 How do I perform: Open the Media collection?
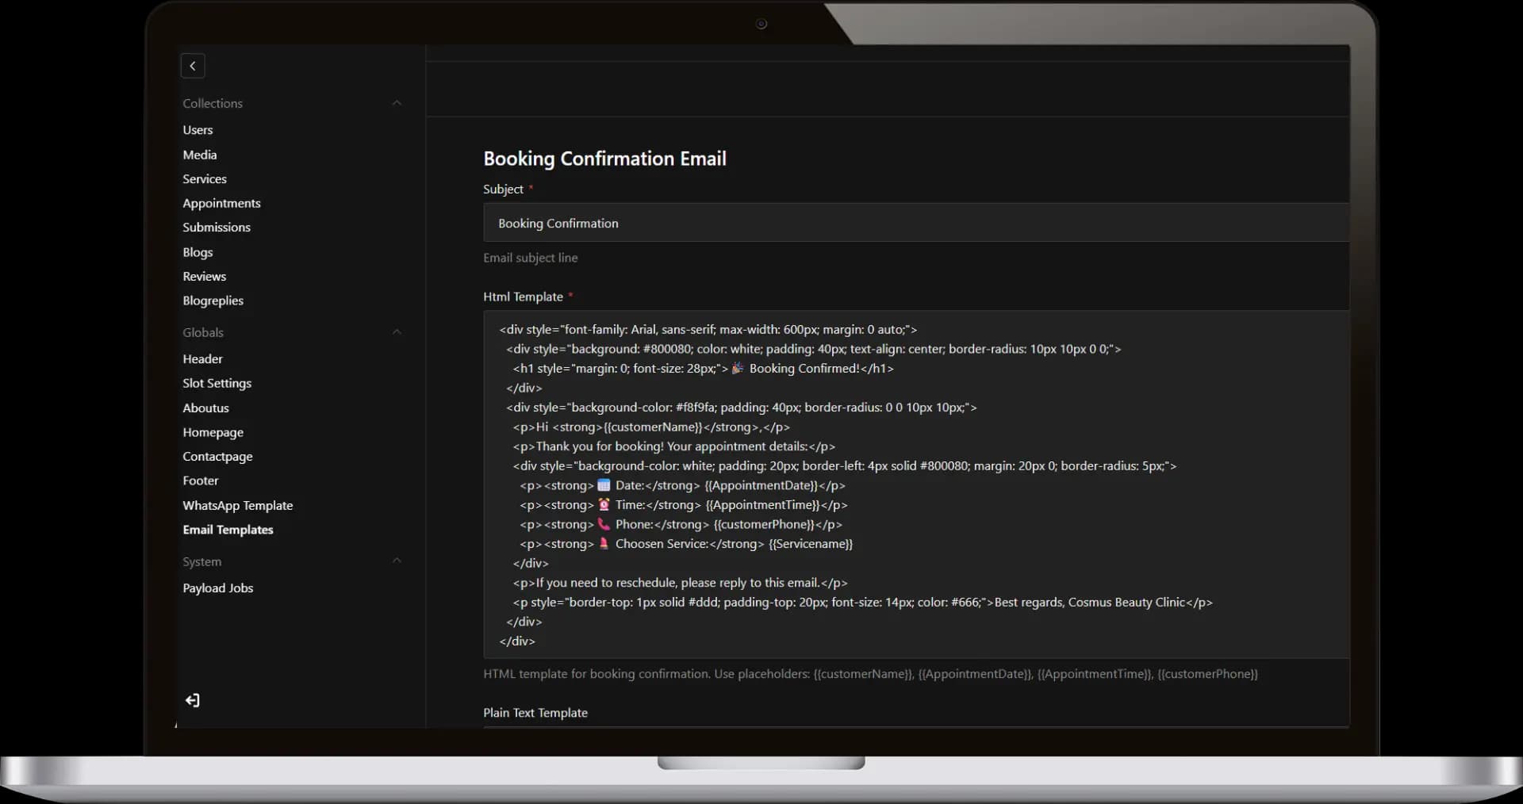pos(199,155)
